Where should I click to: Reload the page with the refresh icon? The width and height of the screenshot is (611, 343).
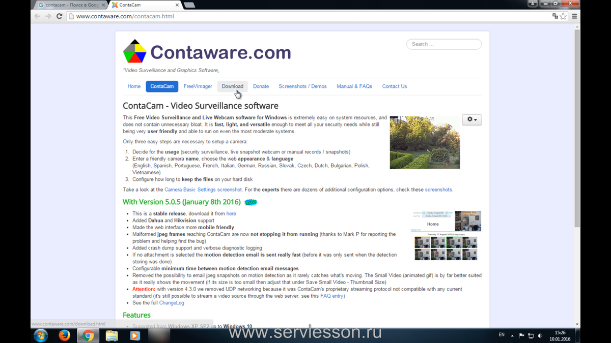click(x=59, y=16)
